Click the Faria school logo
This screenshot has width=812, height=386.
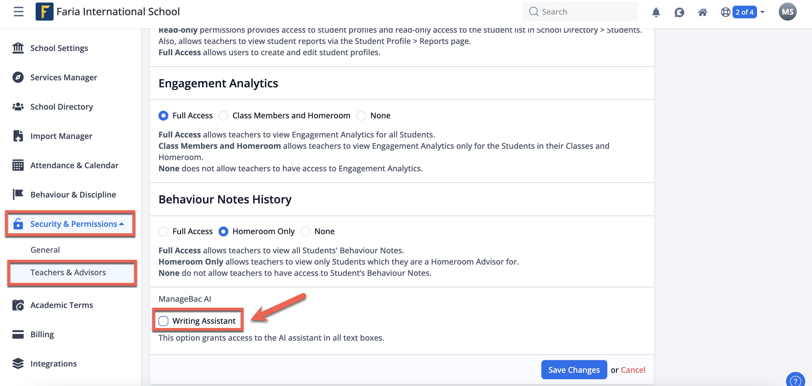point(45,12)
